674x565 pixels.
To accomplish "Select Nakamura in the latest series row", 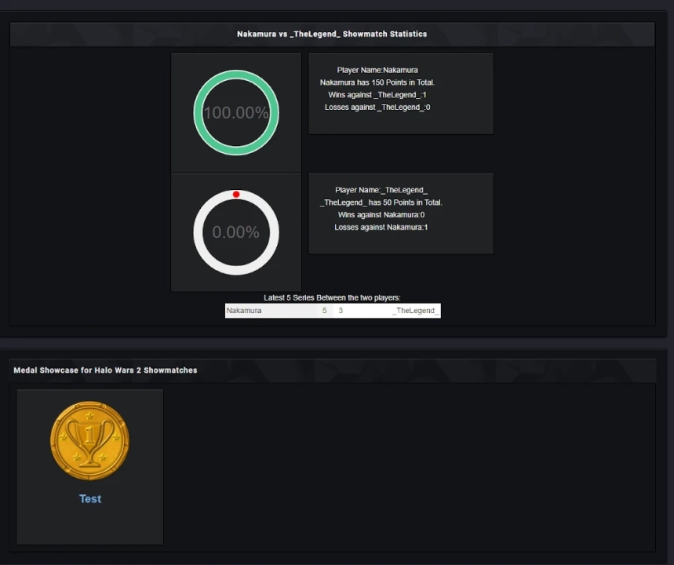I will pyautogui.click(x=244, y=311).
